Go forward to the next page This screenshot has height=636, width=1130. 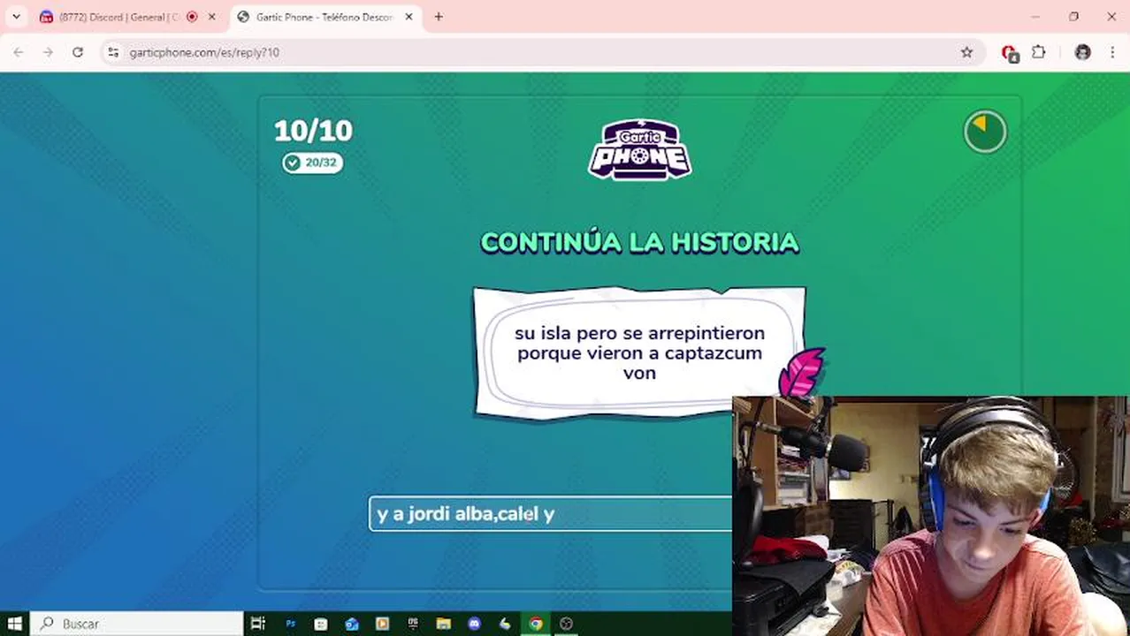coord(48,52)
